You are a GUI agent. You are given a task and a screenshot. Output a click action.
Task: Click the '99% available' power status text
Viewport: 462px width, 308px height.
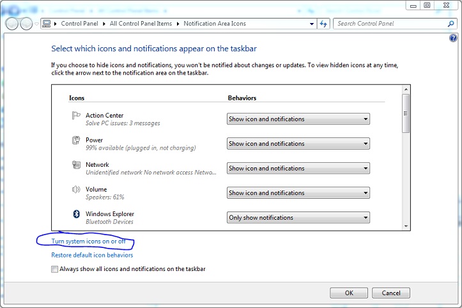141,148
